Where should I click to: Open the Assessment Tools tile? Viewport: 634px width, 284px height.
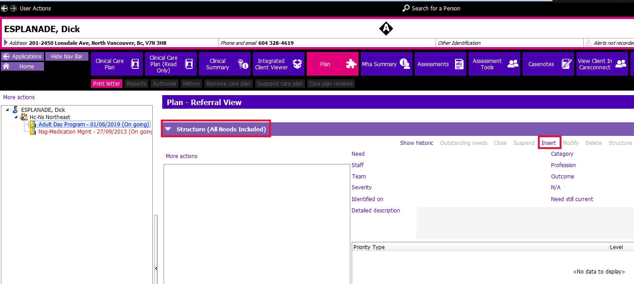point(494,64)
